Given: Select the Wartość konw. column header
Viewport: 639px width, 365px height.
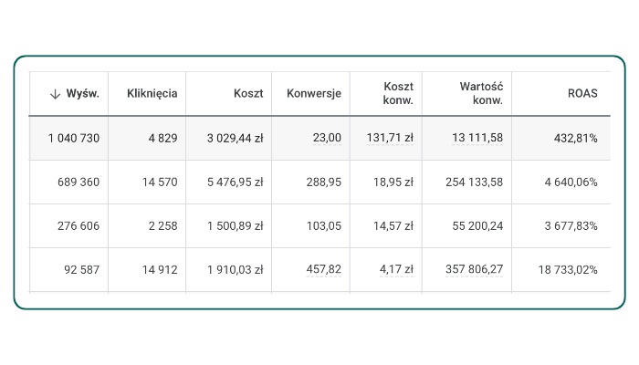Looking at the screenshot, I should [482, 93].
